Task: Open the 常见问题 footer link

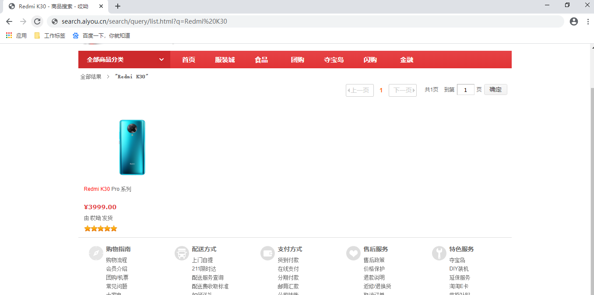Action: [116, 286]
